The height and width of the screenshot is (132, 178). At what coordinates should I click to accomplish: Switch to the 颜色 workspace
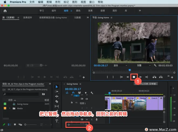pyautogui.click(x=78, y=11)
